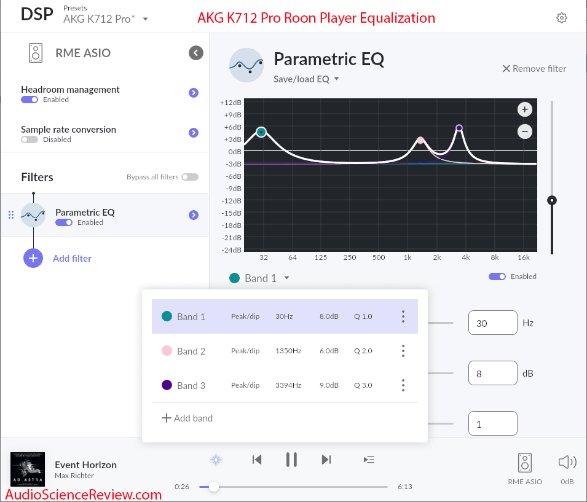Click the gain field showing 8
The image size is (587, 502).
493,373
